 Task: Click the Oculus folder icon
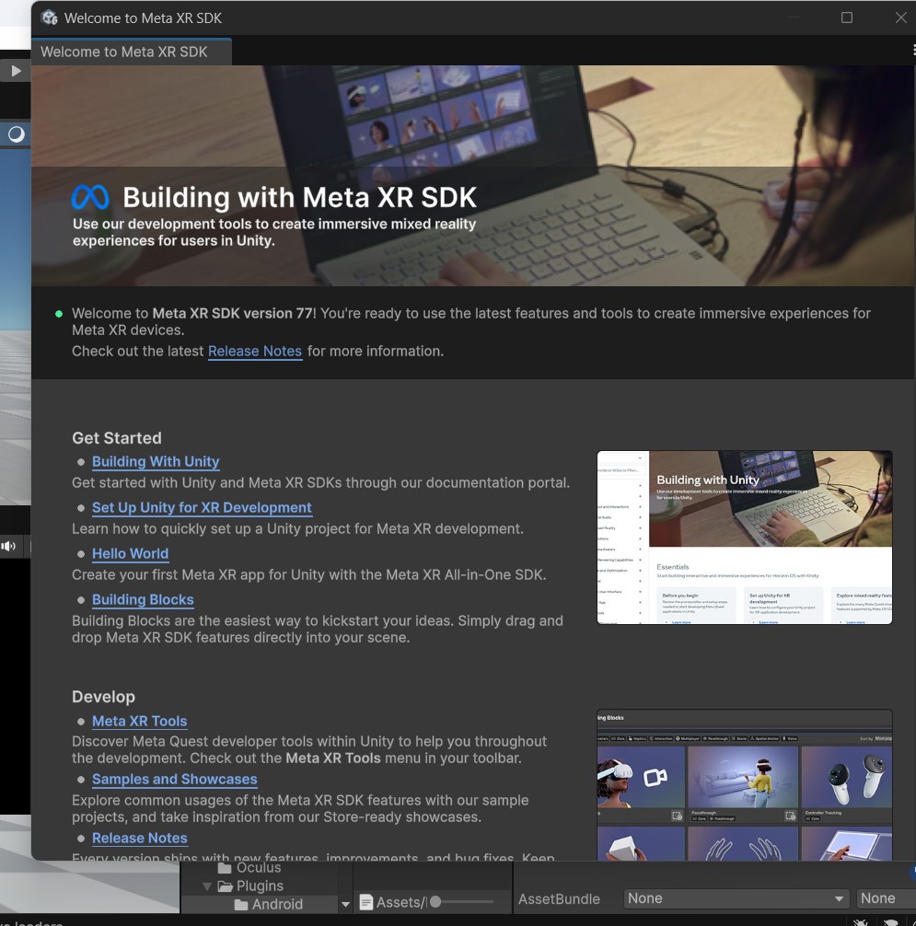[x=225, y=867]
